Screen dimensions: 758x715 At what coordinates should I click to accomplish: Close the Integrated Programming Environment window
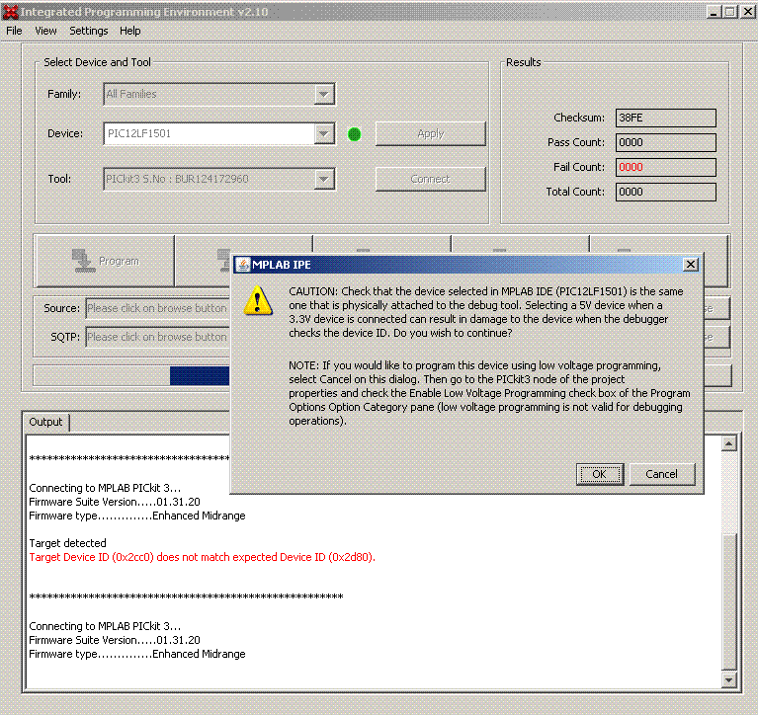[747, 12]
